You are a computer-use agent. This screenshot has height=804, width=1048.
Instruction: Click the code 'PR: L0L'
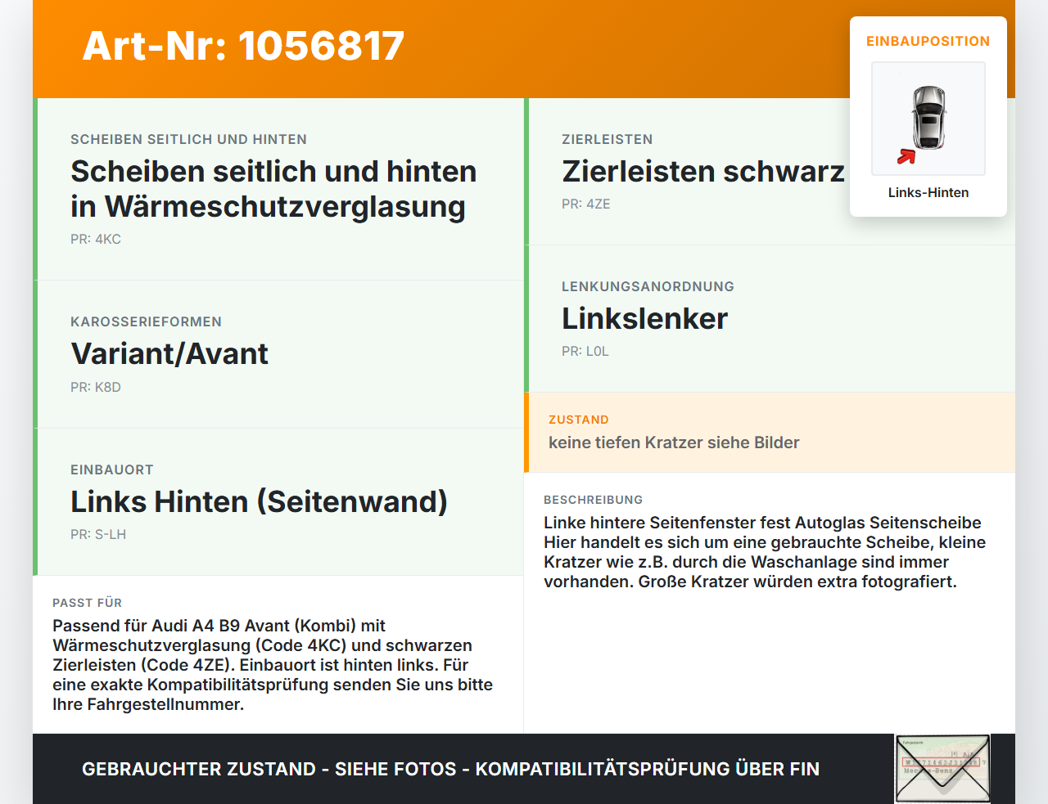585,351
